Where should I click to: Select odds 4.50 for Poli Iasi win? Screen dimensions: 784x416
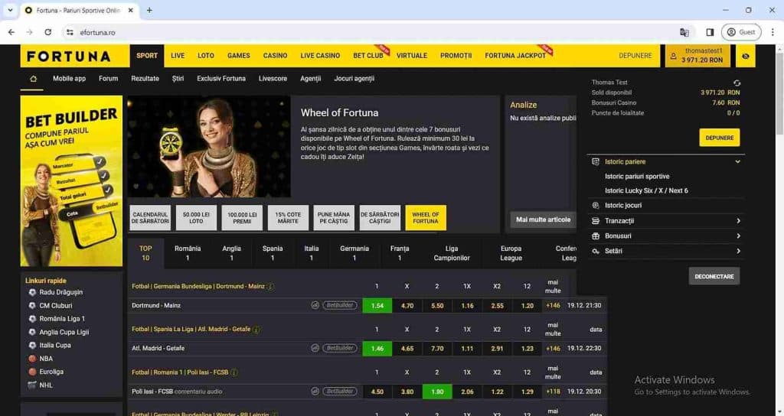coord(377,392)
